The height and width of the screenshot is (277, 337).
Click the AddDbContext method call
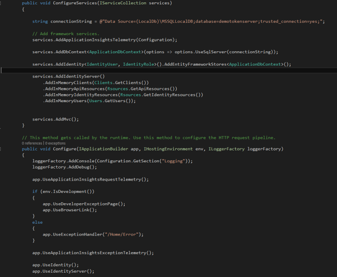pyautogui.click(x=71, y=52)
